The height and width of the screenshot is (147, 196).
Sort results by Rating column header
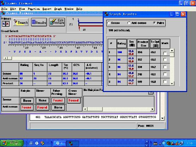pos(122,44)
